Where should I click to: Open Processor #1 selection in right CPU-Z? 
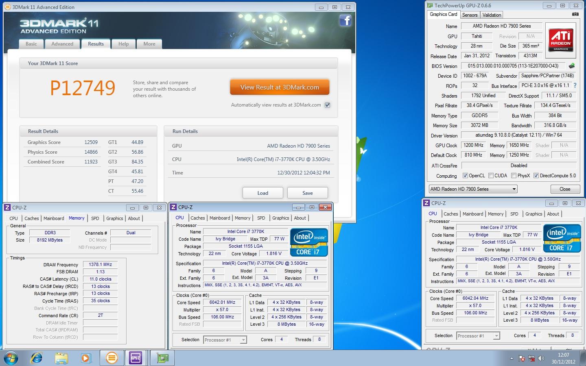478,336
